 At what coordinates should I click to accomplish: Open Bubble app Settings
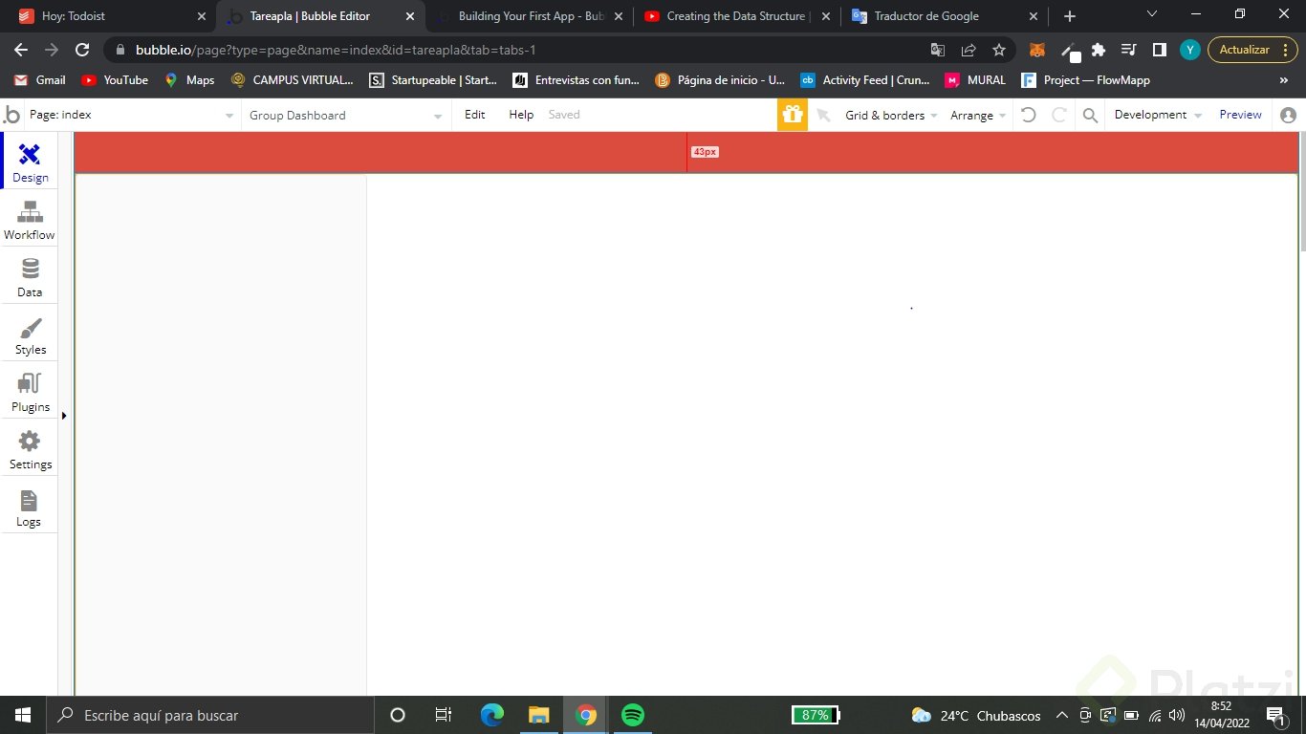pyautogui.click(x=30, y=448)
